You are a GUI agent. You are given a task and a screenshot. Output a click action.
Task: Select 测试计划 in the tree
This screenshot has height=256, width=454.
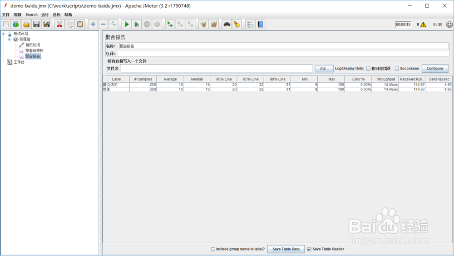[x=20, y=34]
